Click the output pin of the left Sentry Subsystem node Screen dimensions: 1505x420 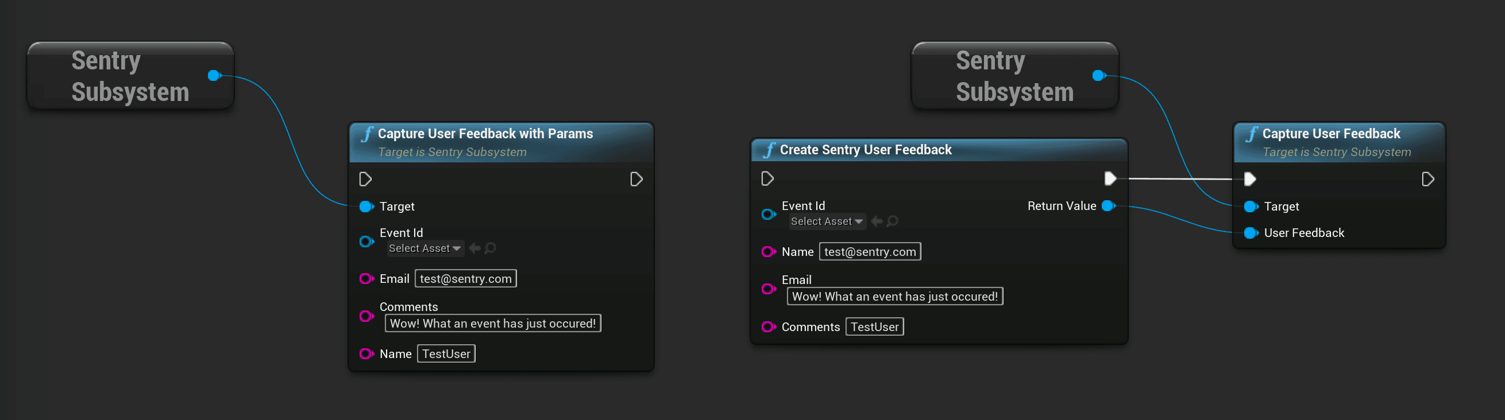[x=214, y=75]
